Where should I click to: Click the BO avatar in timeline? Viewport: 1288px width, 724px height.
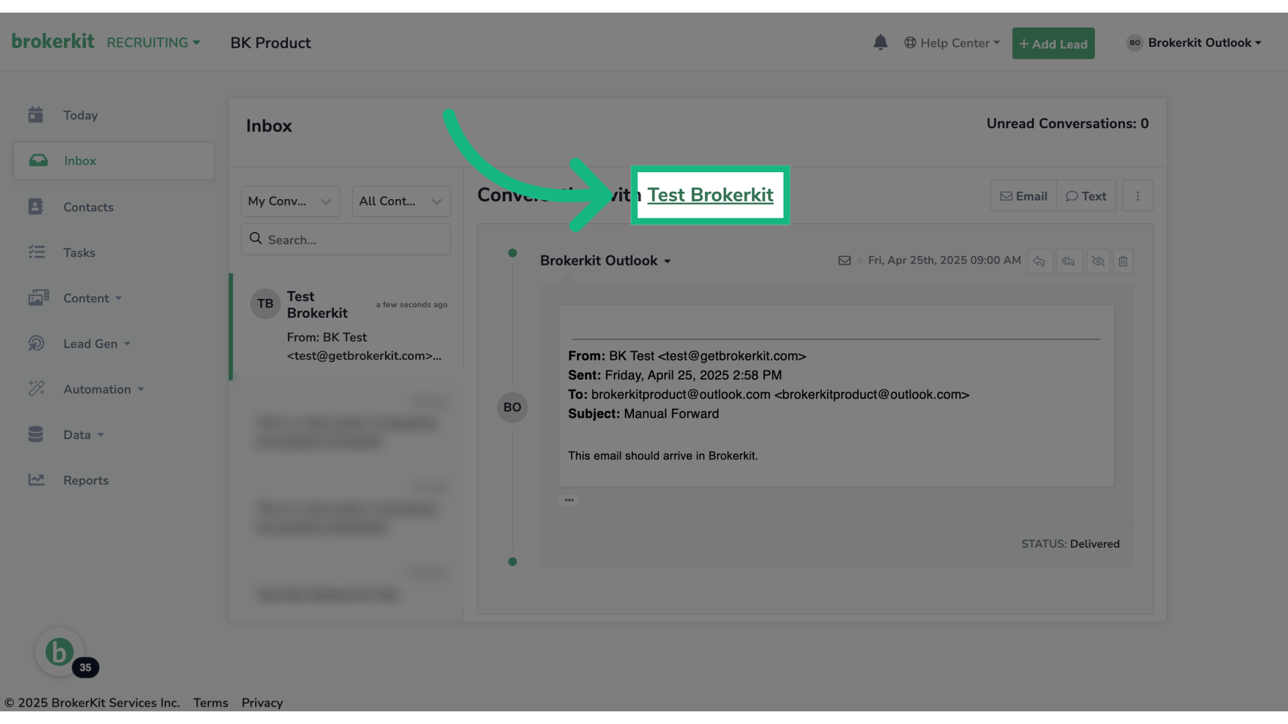tap(513, 408)
